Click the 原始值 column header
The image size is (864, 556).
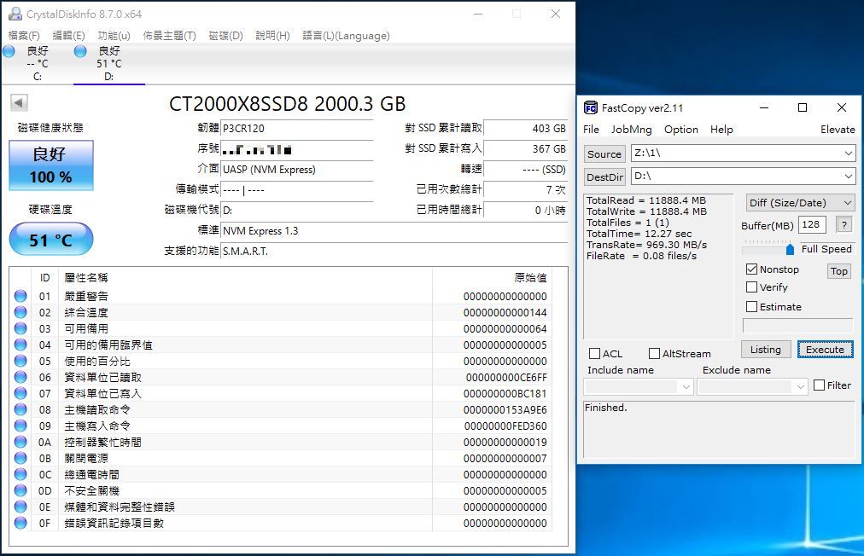530,277
